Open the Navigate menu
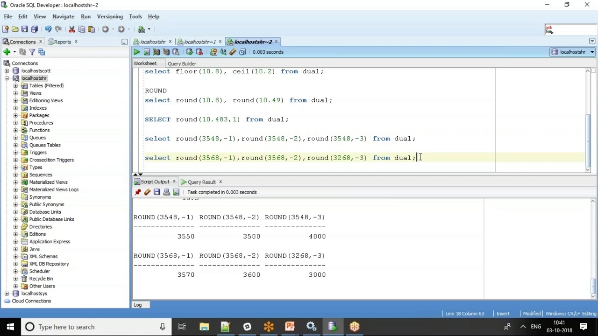This screenshot has height=336, width=598. pyautogui.click(x=63, y=16)
